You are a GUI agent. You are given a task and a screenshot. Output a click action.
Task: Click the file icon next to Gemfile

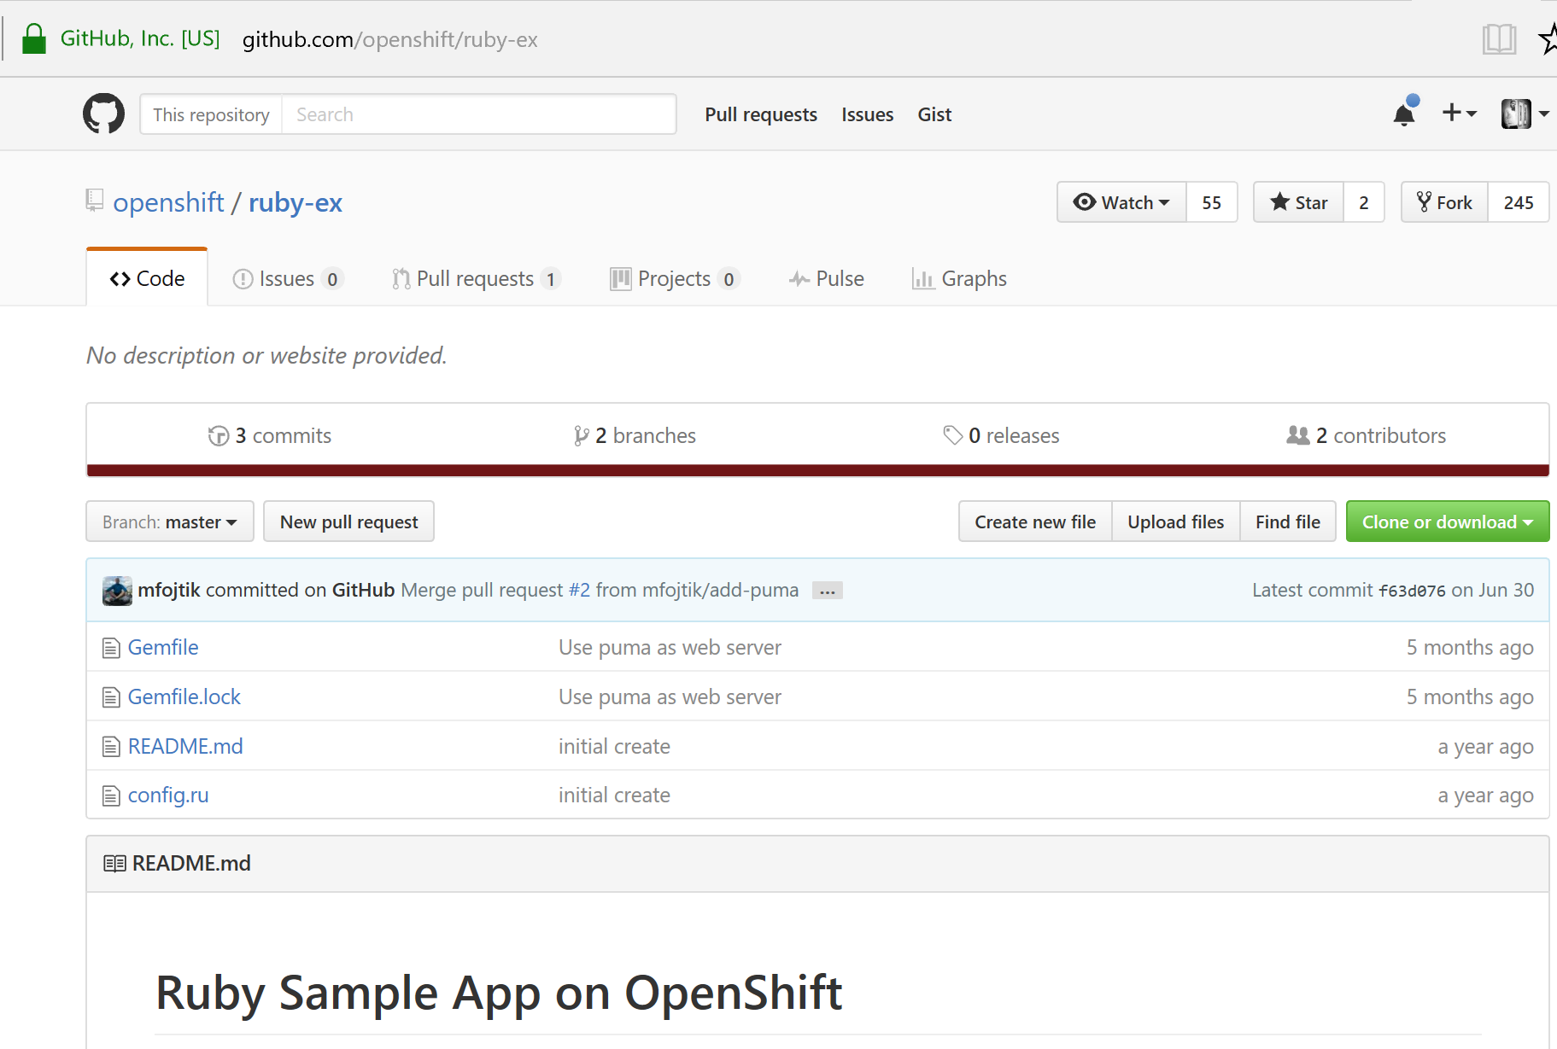pyautogui.click(x=111, y=649)
